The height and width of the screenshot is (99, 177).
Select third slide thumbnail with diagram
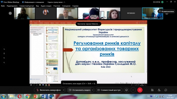[52, 46]
